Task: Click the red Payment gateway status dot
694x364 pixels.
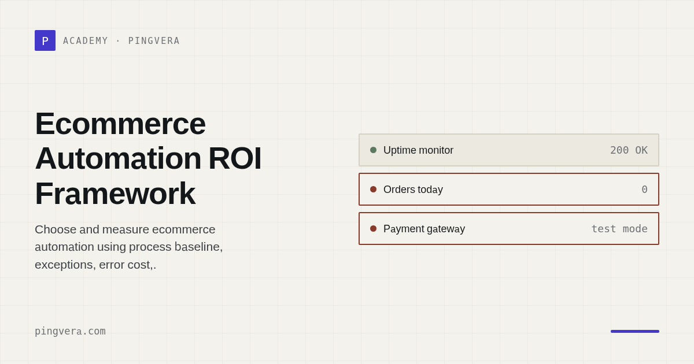Action: tap(373, 229)
